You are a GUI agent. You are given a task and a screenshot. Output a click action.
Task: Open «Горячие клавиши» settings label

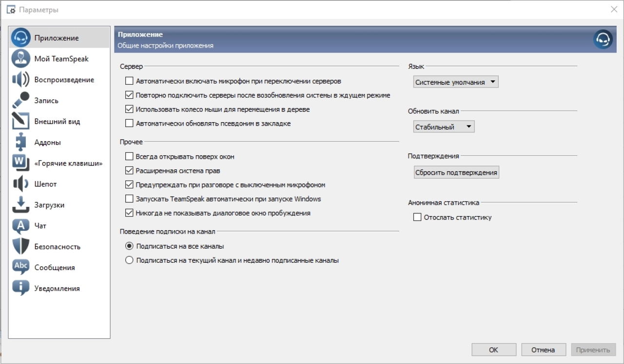pos(68,164)
